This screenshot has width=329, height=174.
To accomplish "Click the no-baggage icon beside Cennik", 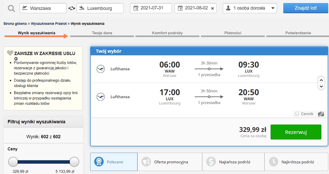I will (x=321, y=114).
